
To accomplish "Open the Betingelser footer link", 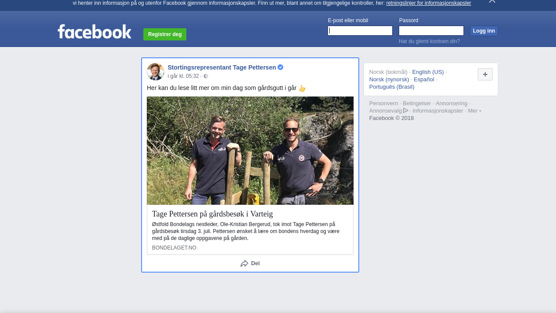I will [417, 103].
